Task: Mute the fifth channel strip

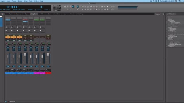Action: pyautogui.click(x=31, y=37)
